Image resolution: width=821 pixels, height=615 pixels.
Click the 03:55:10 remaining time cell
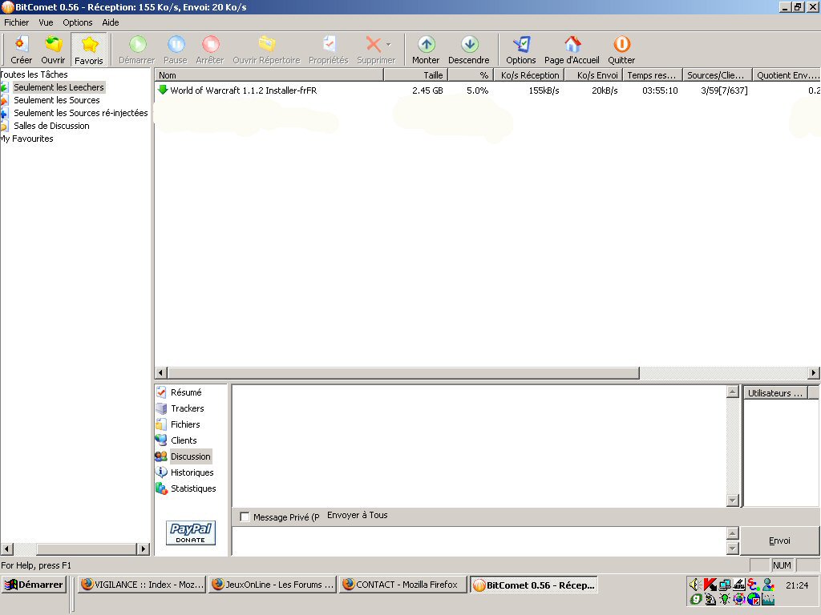point(660,90)
